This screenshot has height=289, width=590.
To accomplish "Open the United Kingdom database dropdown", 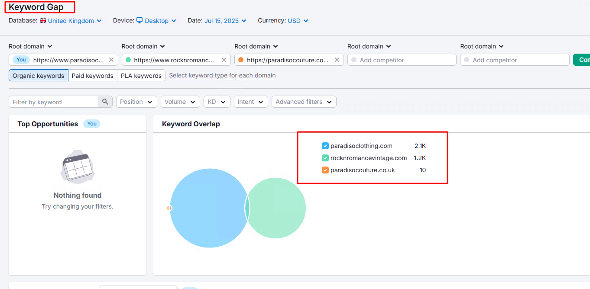I will click(75, 21).
